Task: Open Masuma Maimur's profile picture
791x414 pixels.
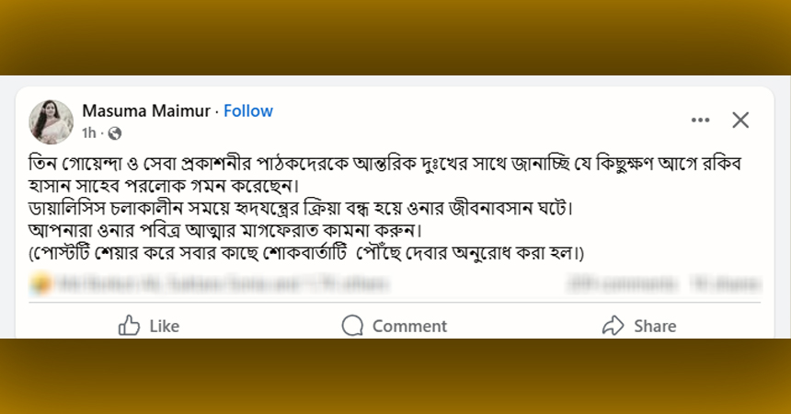Action: click(x=52, y=121)
